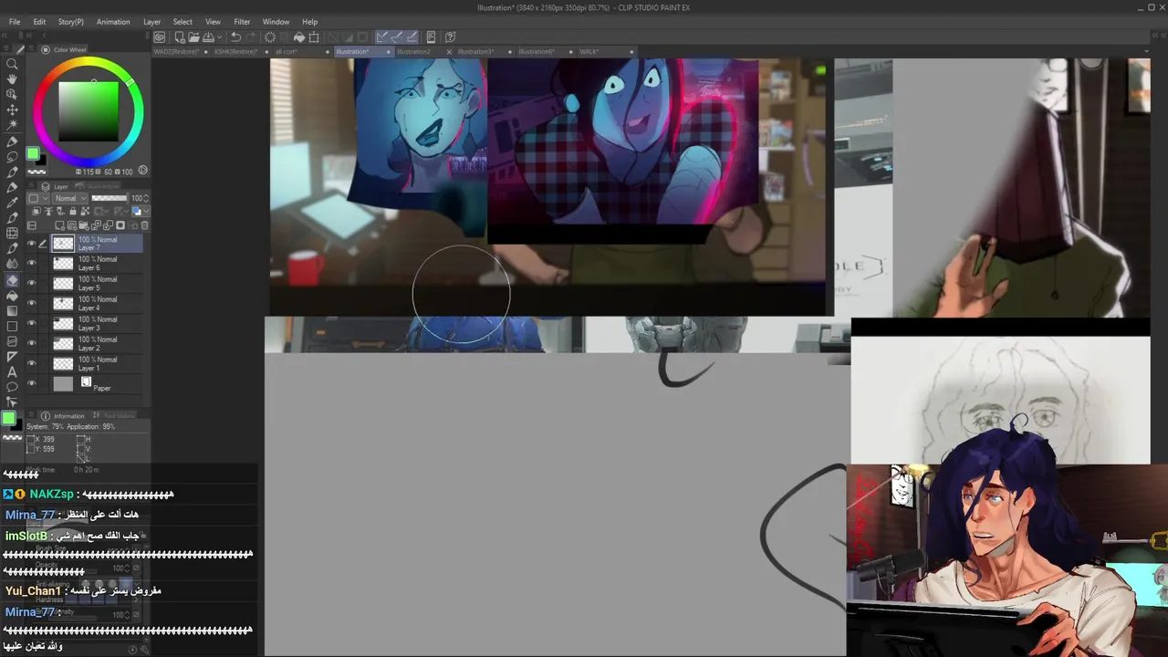
Task: Hide Layer 7 with its eye icon
Action: [31, 244]
